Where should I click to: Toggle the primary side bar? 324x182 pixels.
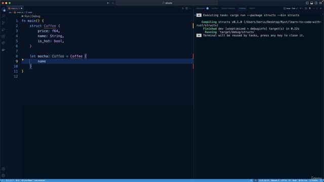pos(307,3)
